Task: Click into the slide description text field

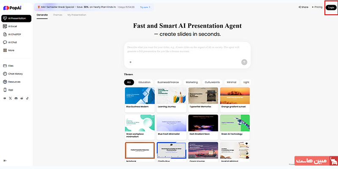Action: click(x=187, y=49)
